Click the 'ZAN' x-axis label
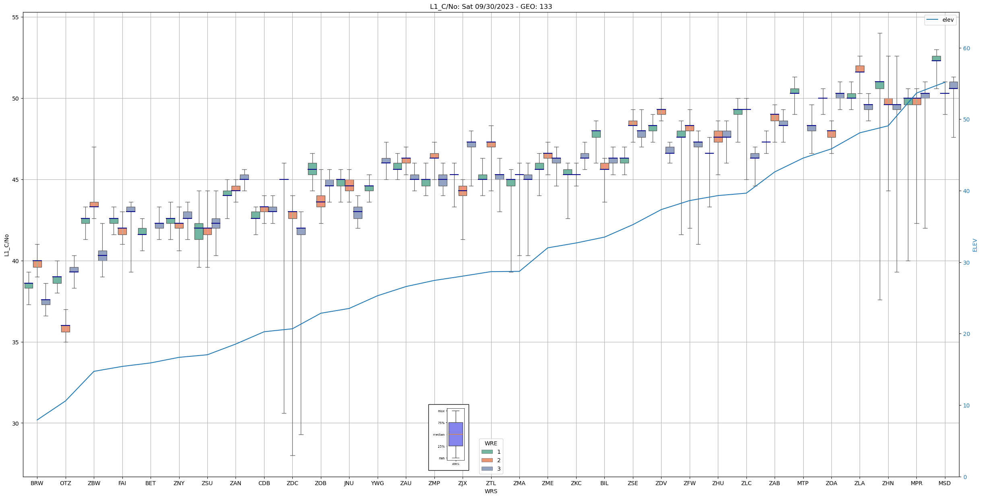The height and width of the screenshot is (498, 982). coord(236,483)
